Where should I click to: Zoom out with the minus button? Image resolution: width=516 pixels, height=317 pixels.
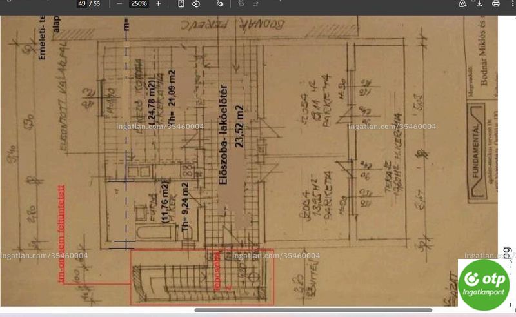pos(119,4)
